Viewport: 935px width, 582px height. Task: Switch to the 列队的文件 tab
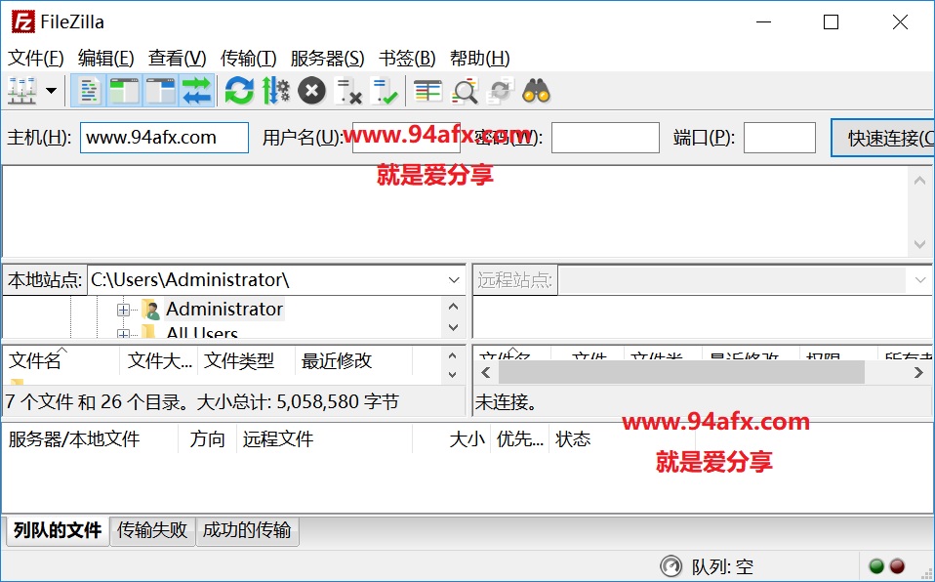point(58,530)
